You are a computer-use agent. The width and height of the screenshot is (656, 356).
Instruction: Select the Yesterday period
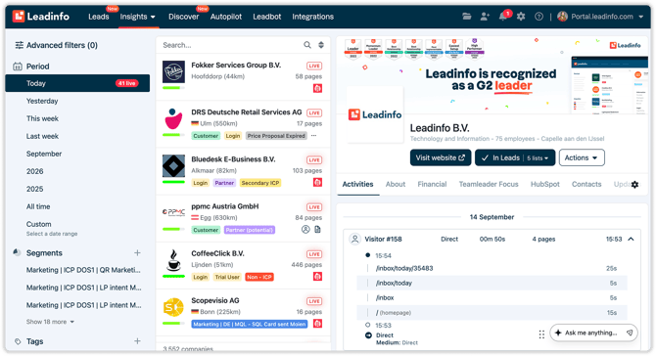tap(42, 101)
